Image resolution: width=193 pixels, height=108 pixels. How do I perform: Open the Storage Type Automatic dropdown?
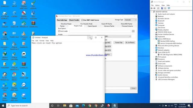click(130, 20)
